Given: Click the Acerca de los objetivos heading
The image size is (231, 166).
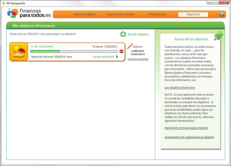Looking at the screenshot, I should click(191, 39).
